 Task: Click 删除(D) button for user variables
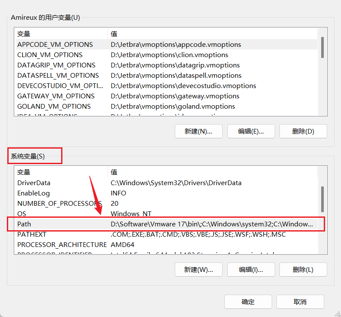[x=303, y=131]
